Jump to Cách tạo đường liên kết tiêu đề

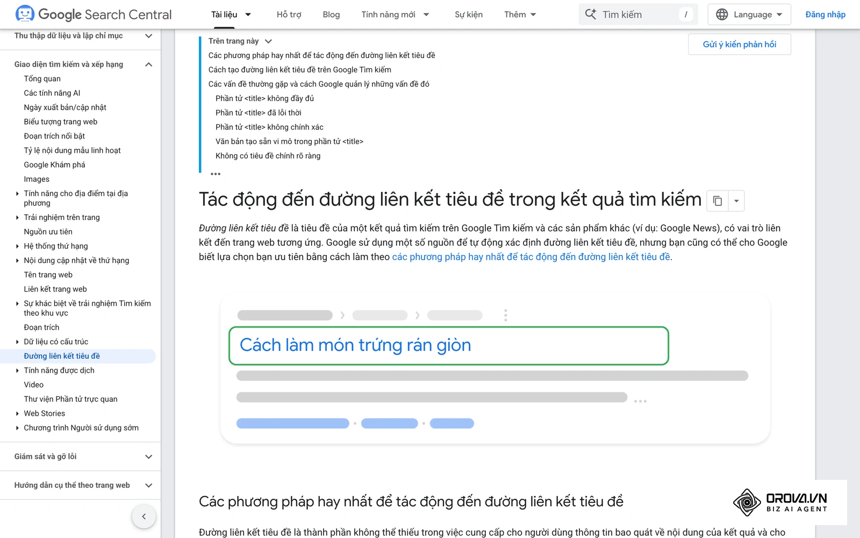300,69
